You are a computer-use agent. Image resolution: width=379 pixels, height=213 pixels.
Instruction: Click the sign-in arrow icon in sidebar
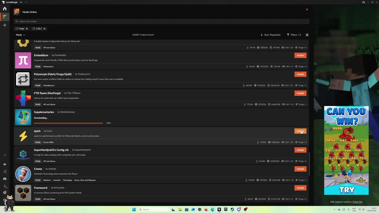tap(4, 172)
